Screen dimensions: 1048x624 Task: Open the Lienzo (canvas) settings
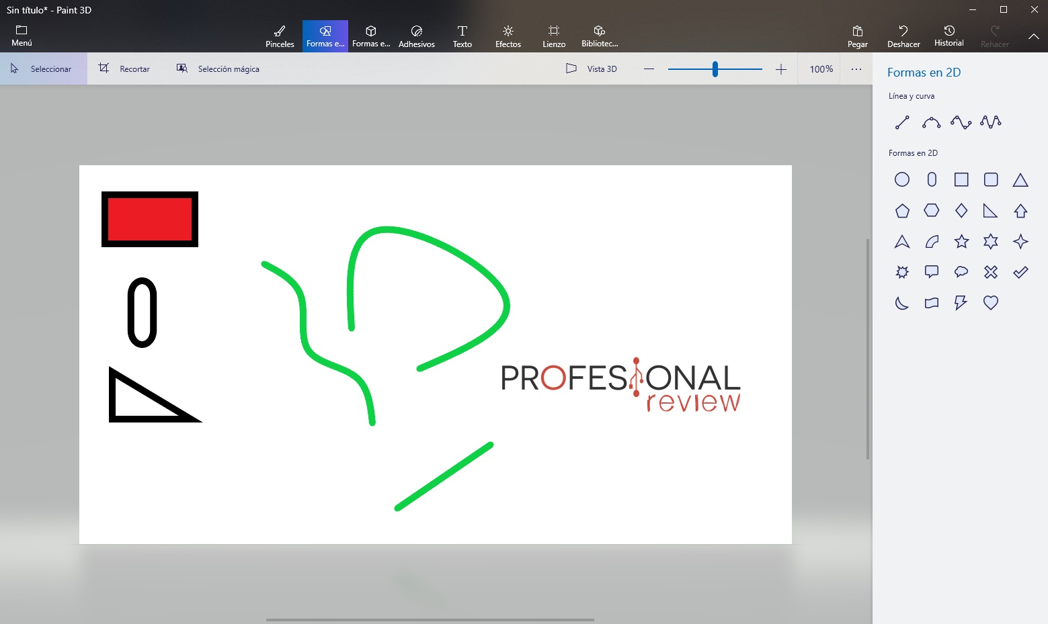coord(553,35)
